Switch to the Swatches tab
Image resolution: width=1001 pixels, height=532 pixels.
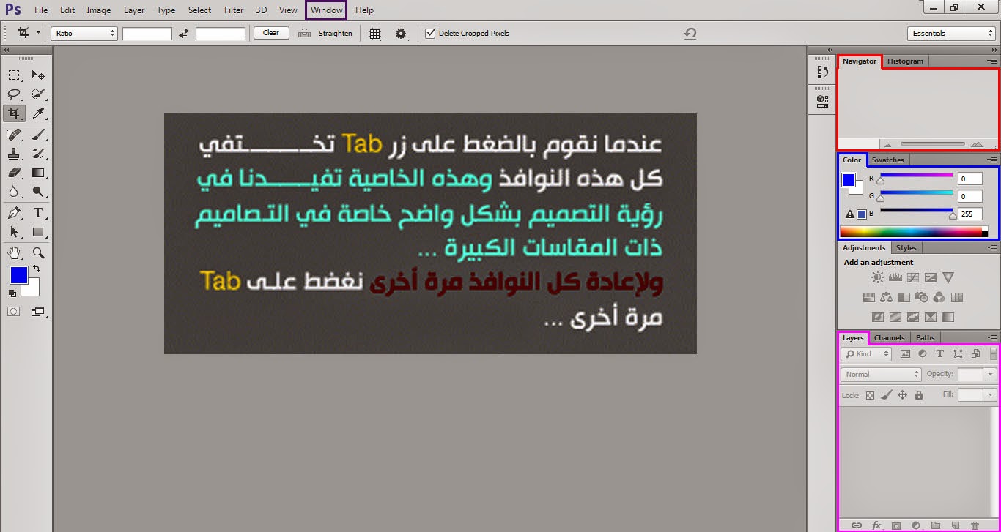click(x=887, y=160)
